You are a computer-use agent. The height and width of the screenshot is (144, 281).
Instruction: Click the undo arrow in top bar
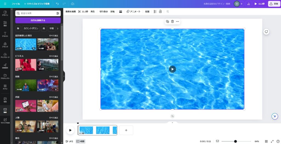(x=57, y=4)
